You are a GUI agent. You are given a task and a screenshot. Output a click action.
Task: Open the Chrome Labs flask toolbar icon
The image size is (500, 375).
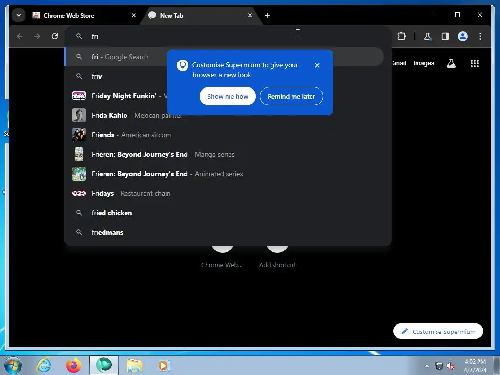tap(428, 36)
